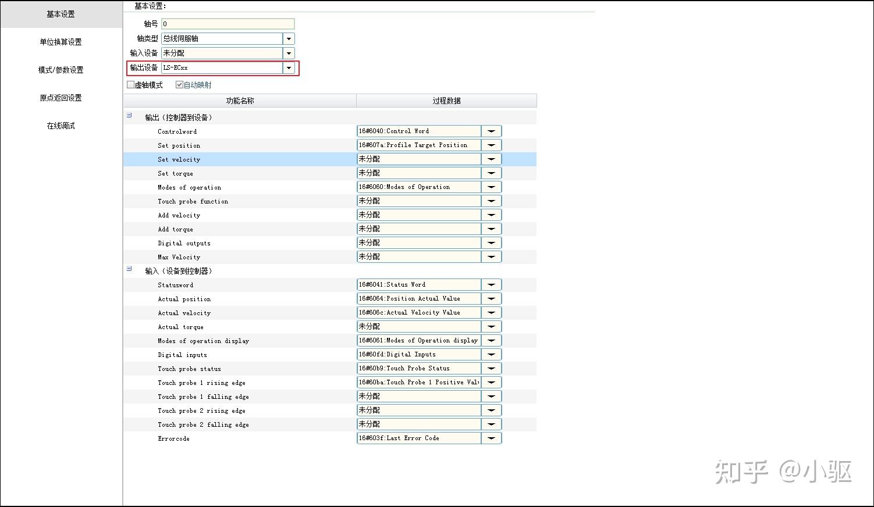
Task: Click the 16#6040:Control Word value
Action: [419, 131]
